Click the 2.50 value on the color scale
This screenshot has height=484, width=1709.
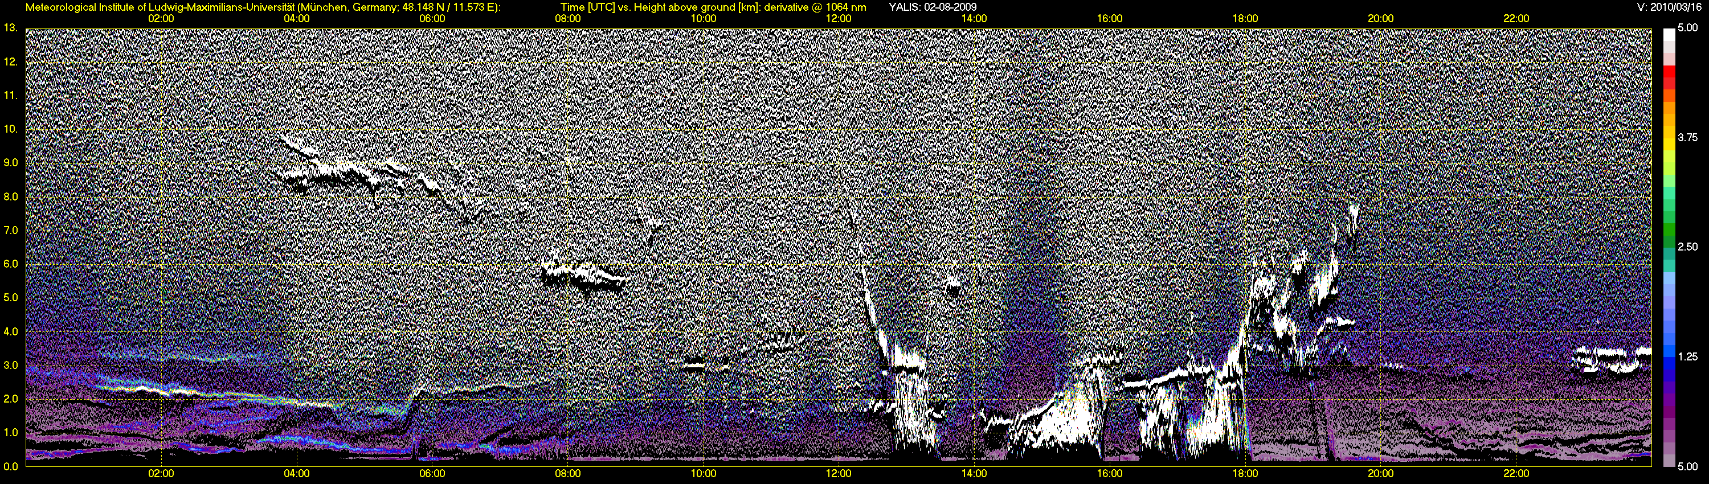[1688, 247]
